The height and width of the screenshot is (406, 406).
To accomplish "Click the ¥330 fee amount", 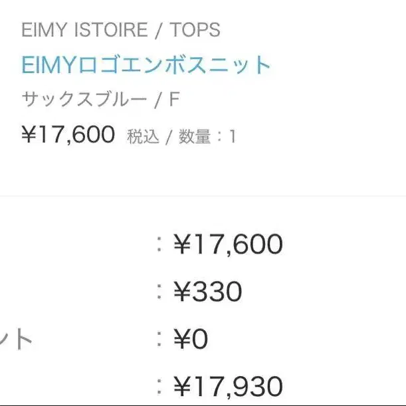I will click(207, 292).
